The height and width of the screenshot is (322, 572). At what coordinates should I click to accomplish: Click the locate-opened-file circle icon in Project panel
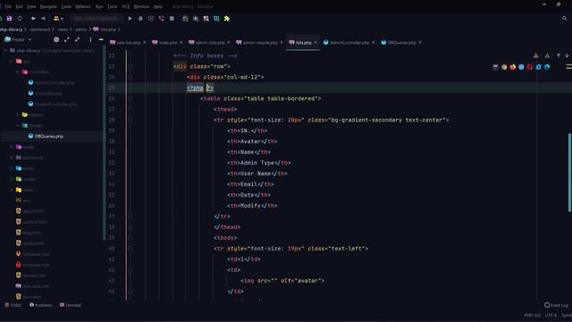[56, 39]
